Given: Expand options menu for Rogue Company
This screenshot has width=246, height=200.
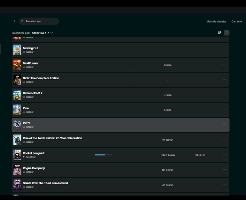Looking at the screenshot, I should [x=225, y=170].
